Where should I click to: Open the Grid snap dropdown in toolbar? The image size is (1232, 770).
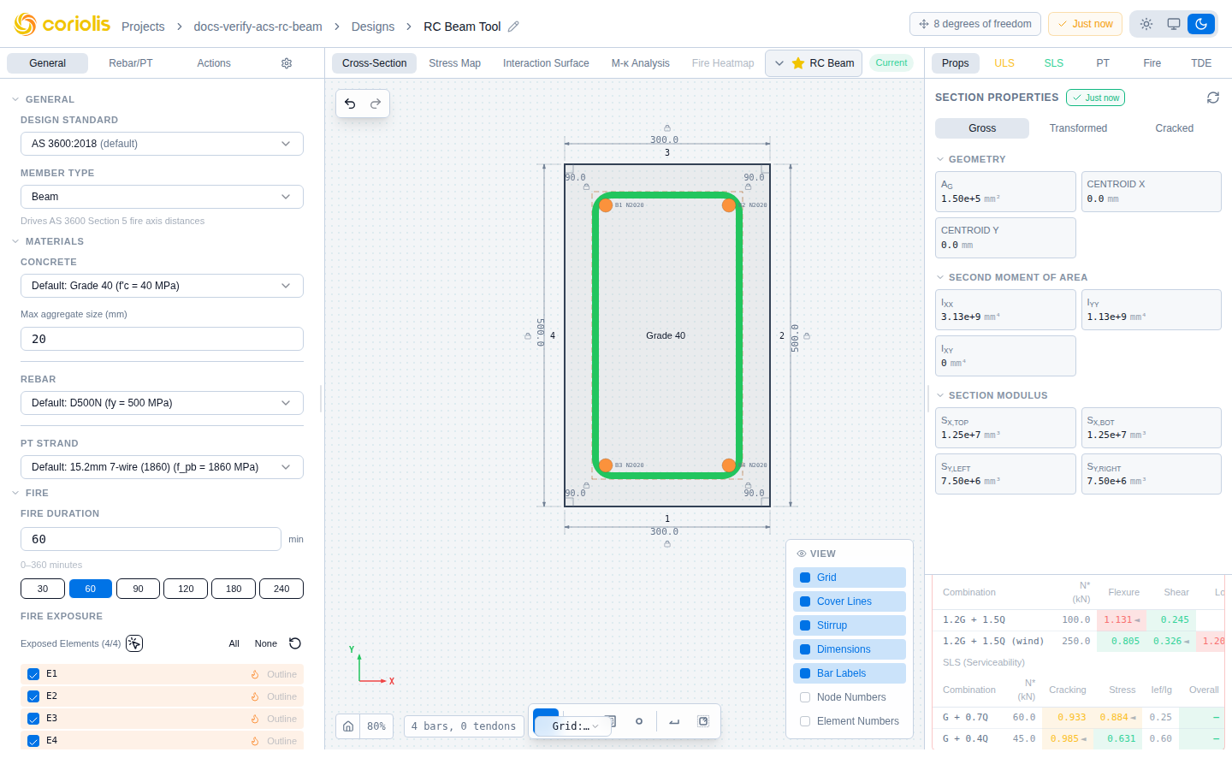pyautogui.click(x=575, y=726)
